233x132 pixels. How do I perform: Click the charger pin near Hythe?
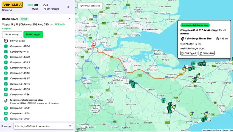tap(191, 114)
